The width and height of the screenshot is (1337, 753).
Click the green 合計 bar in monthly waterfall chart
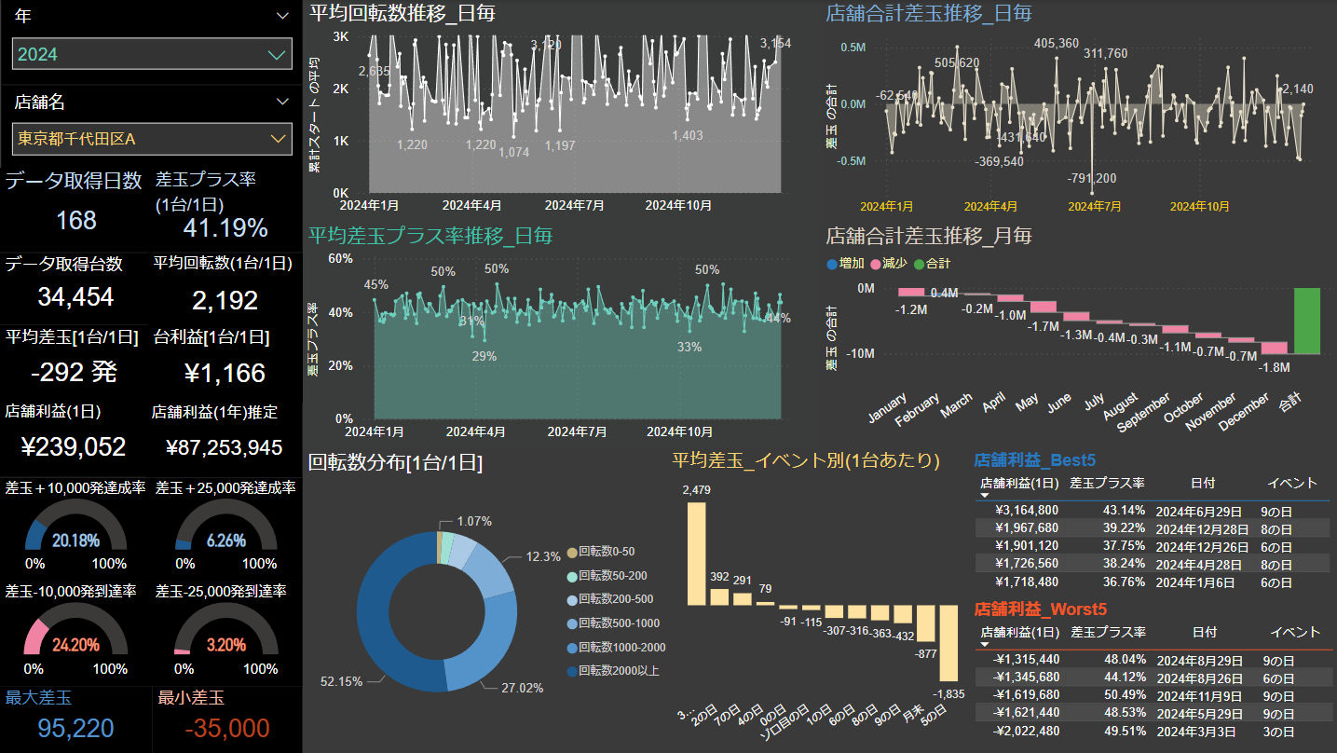tap(1306, 321)
